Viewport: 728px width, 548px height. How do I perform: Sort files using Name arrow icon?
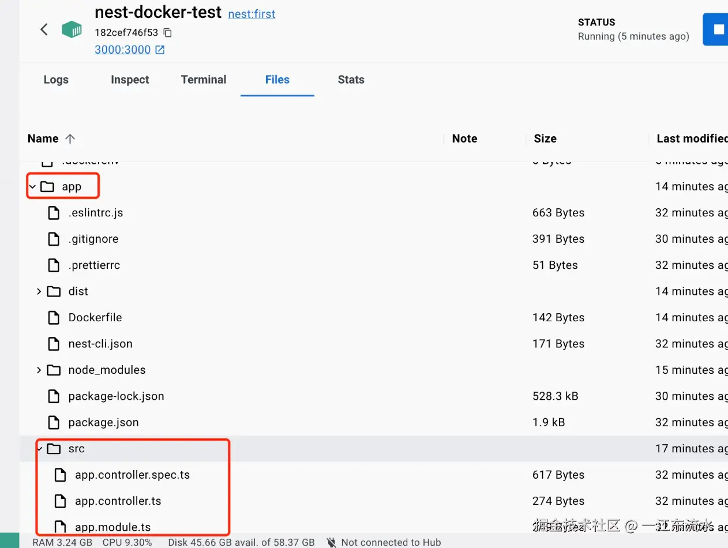(x=70, y=139)
